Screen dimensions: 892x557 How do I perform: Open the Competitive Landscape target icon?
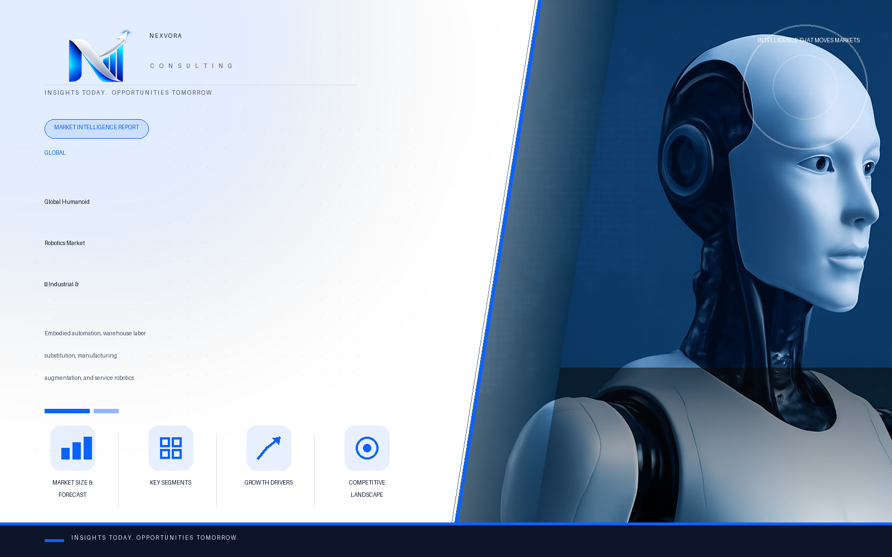click(367, 448)
